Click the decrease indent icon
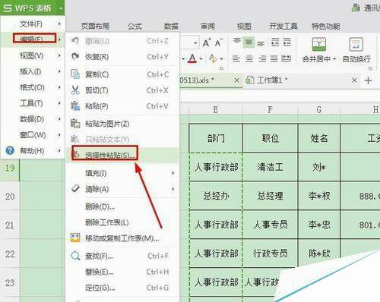 click(275, 42)
